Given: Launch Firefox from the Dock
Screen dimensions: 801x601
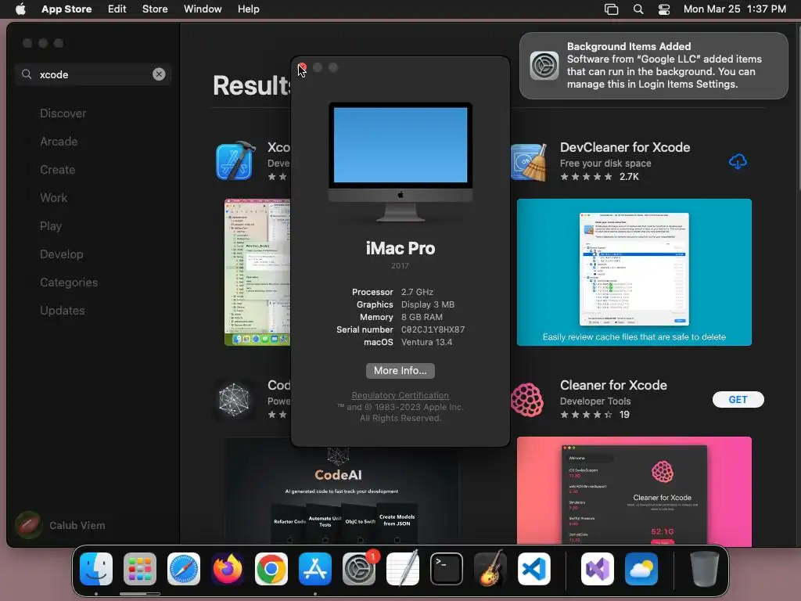Looking at the screenshot, I should pyautogui.click(x=228, y=569).
